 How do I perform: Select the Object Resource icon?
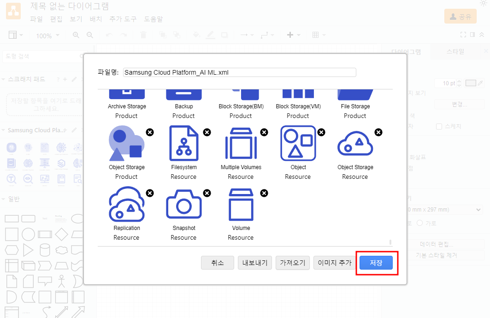(x=298, y=143)
